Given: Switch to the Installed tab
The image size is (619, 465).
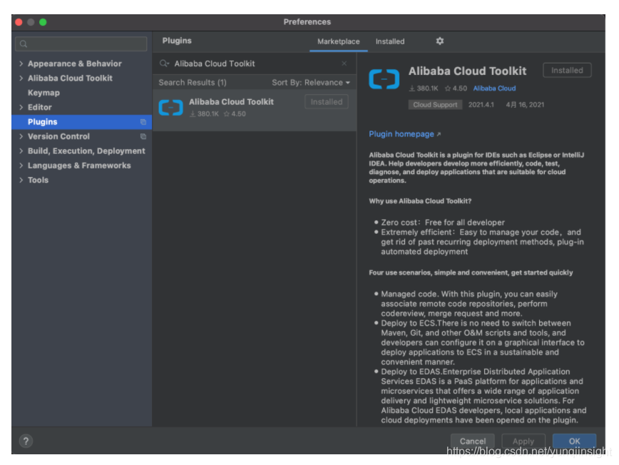Looking at the screenshot, I should coord(390,41).
